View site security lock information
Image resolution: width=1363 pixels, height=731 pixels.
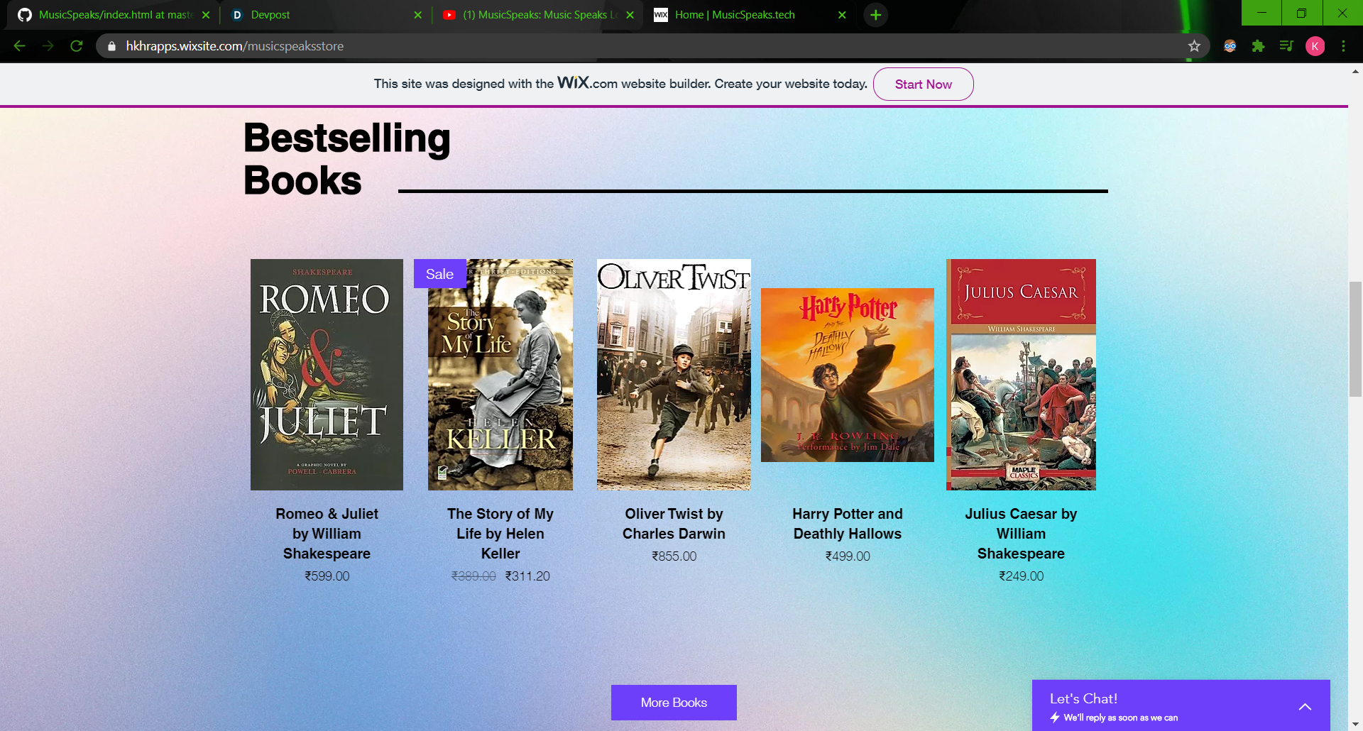111,46
